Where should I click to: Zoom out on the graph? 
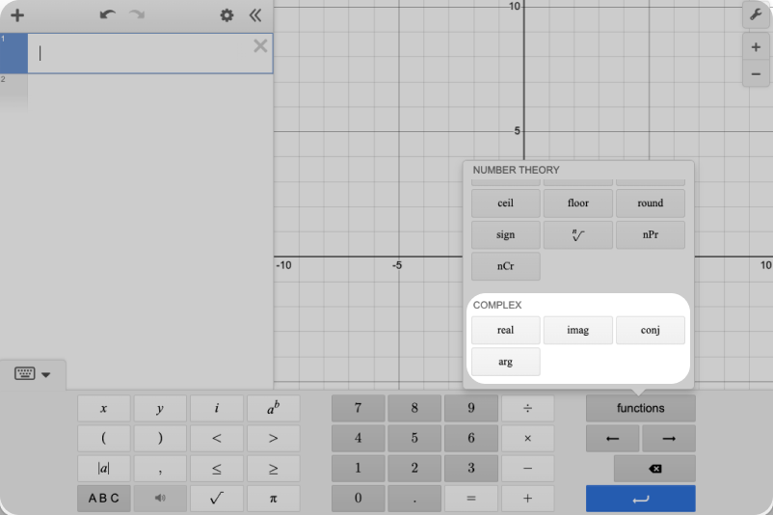(x=755, y=74)
